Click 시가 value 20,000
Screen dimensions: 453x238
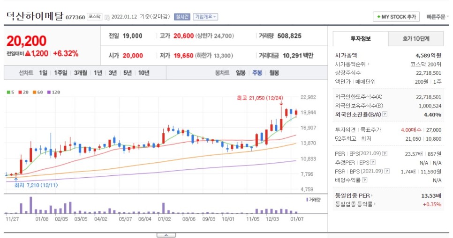tap(133, 56)
